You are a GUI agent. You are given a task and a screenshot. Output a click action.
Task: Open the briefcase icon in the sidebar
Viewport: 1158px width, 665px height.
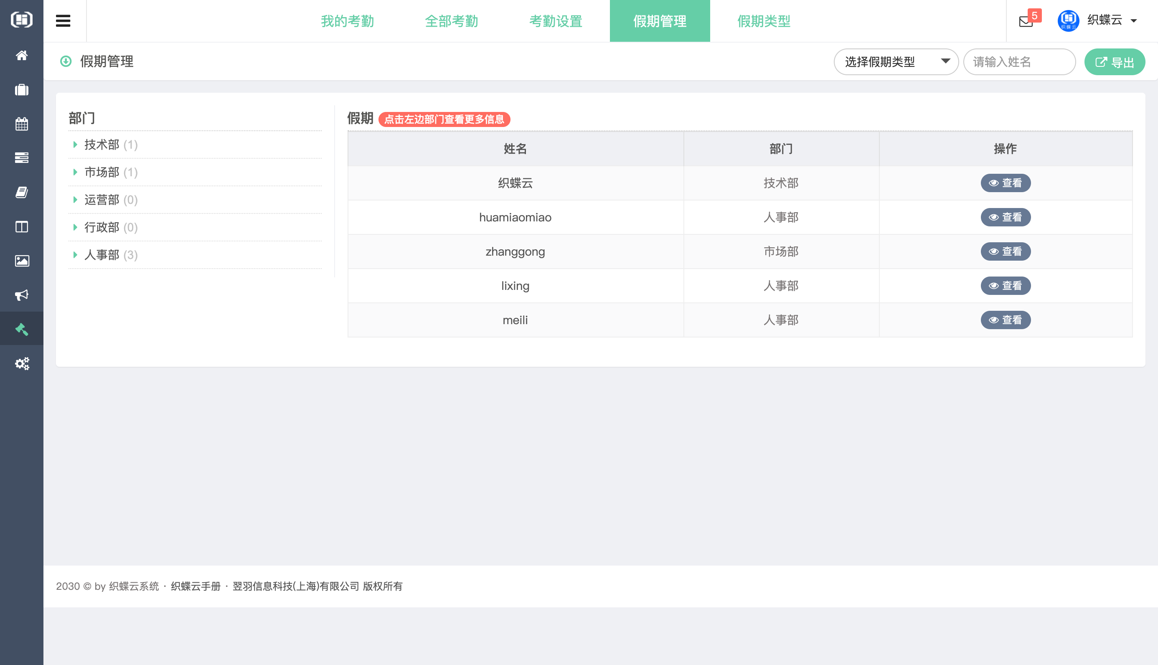tap(21, 89)
